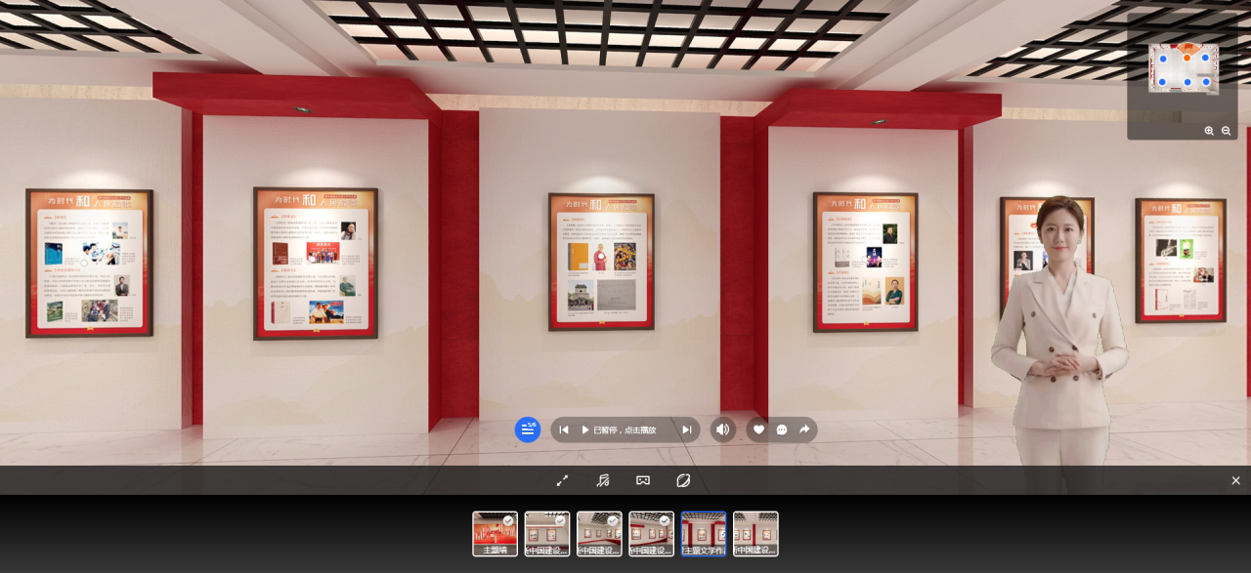This screenshot has width=1251, height=573.
Task: Mute the narration with the speaker icon
Action: tap(723, 430)
